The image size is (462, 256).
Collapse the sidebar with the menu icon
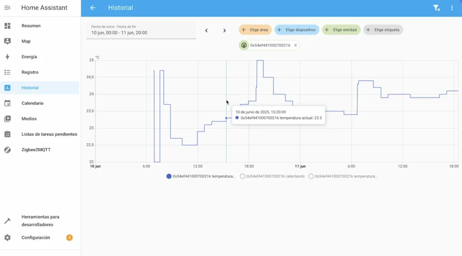tap(7, 8)
